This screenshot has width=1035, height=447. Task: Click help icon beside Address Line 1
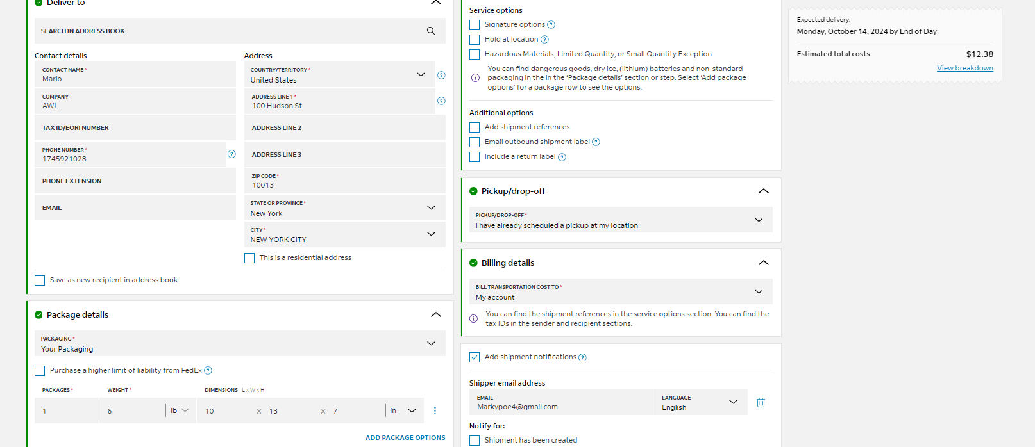[441, 101]
